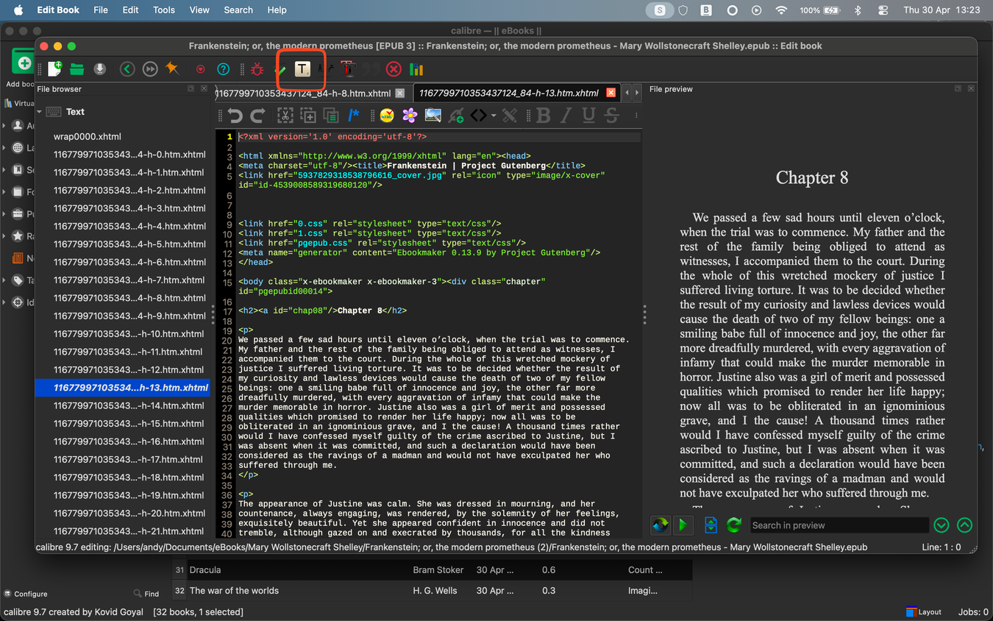Toggle Bold formatting in editor toolbar
This screenshot has width=993, height=621.
tap(543, 115)
